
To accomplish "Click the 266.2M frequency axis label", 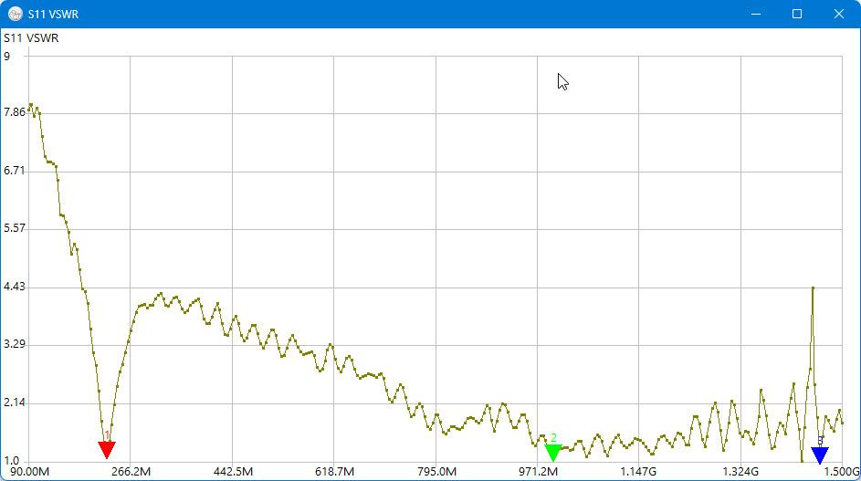I will click(x=131, y=472).
